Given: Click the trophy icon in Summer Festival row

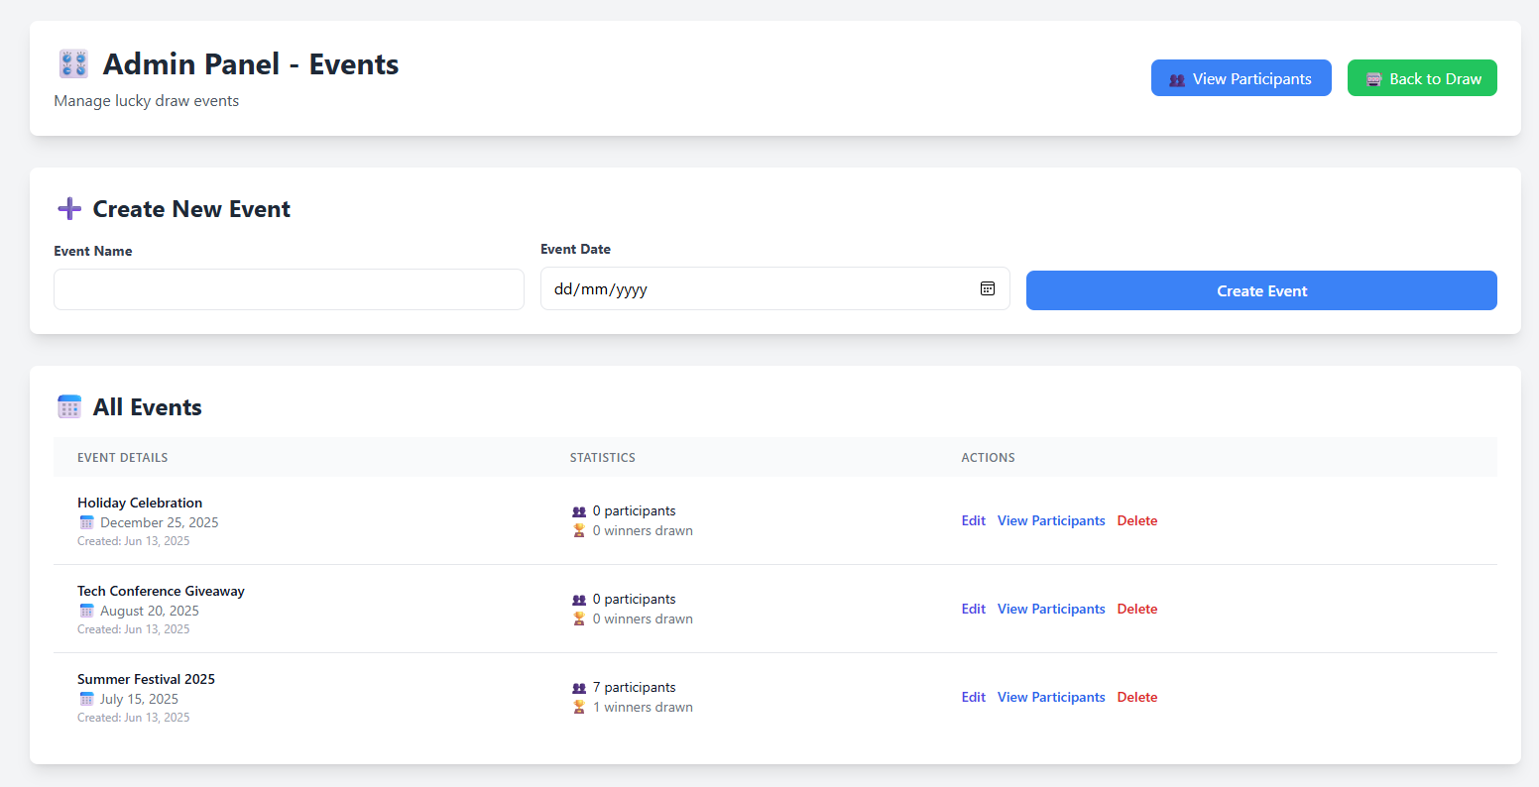Looking at the screenshot, I should (x=579, y=708).
